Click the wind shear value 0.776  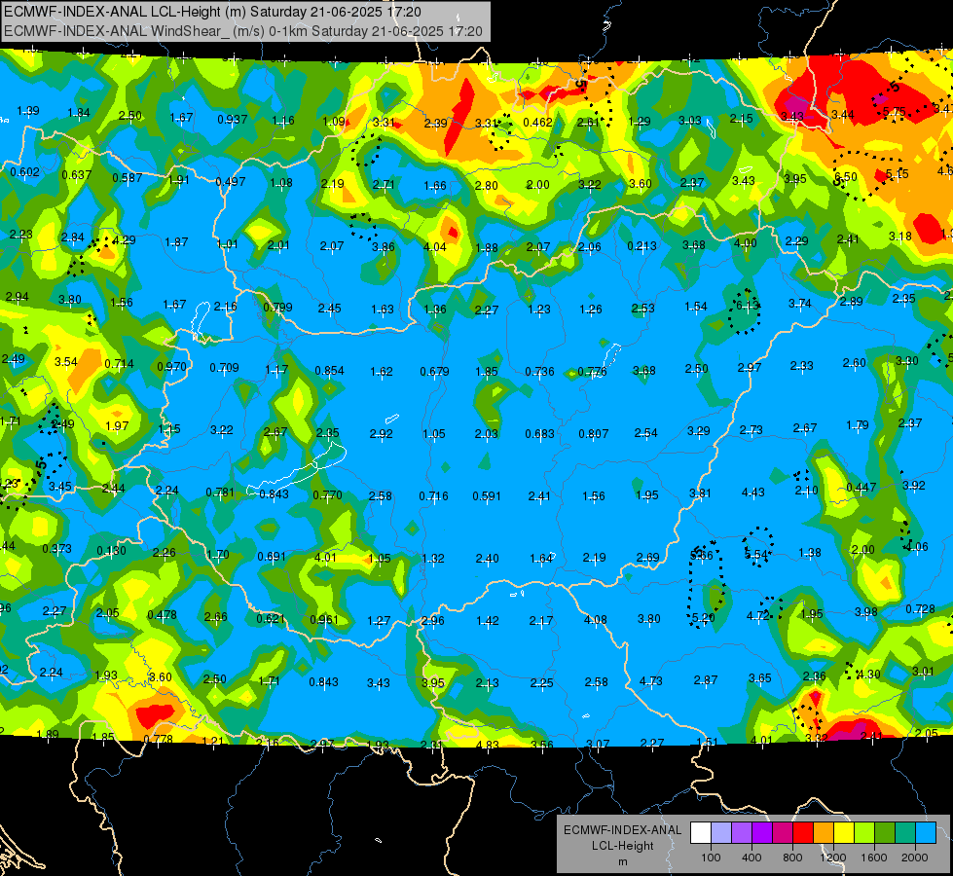[x=592, y=371]
